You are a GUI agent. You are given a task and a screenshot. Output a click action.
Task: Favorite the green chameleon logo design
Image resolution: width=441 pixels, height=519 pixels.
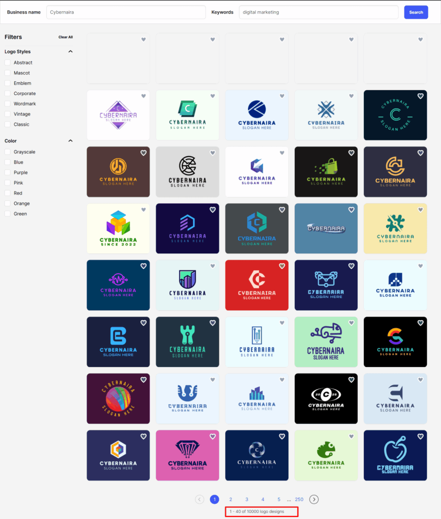[351, 436]
